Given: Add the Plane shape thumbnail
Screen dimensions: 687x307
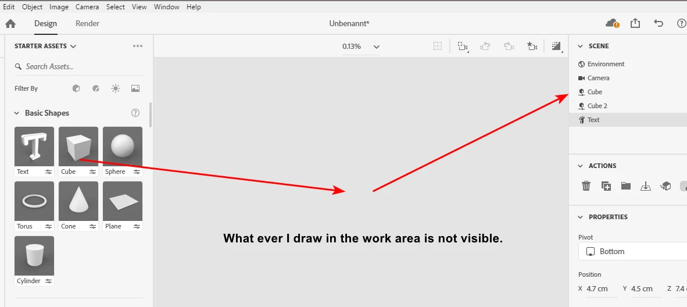Looking at the screenshot, I should coord(123,201).
